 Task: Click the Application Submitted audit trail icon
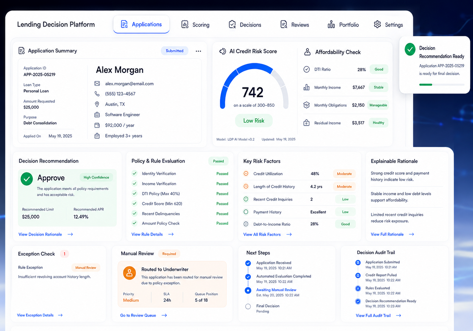coord(358,263)
